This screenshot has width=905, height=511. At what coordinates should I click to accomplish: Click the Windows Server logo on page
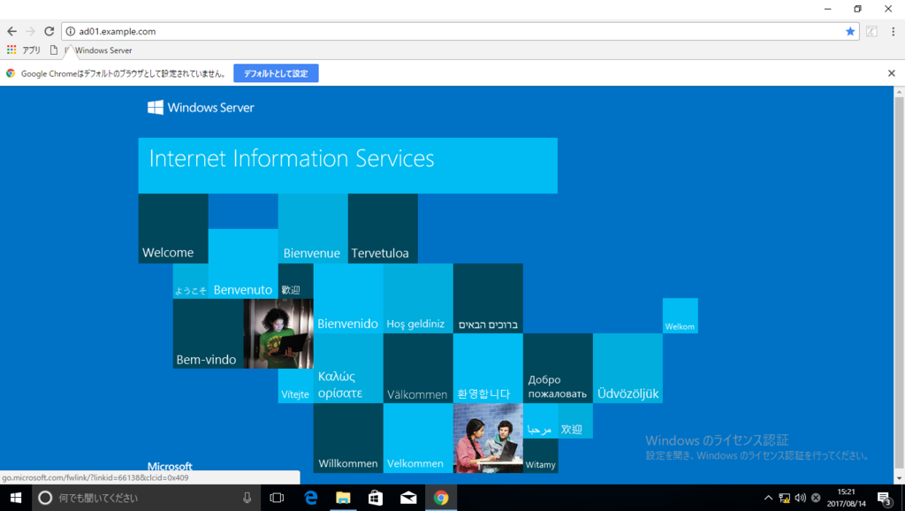tap(201, 107)
